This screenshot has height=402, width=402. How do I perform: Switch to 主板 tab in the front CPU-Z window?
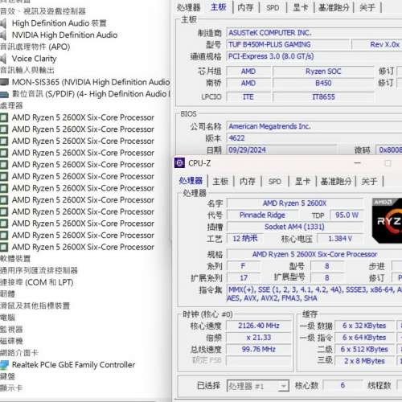220,182
